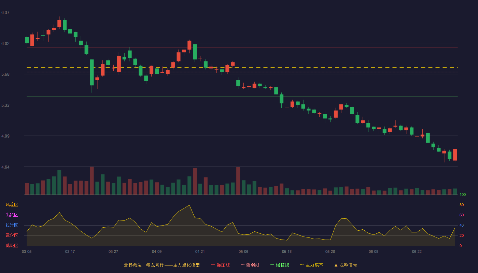Click the solid red resistance line on chart
Image resolution: width=478 pixels, height=273 pixels.
(x=242, y=48)
